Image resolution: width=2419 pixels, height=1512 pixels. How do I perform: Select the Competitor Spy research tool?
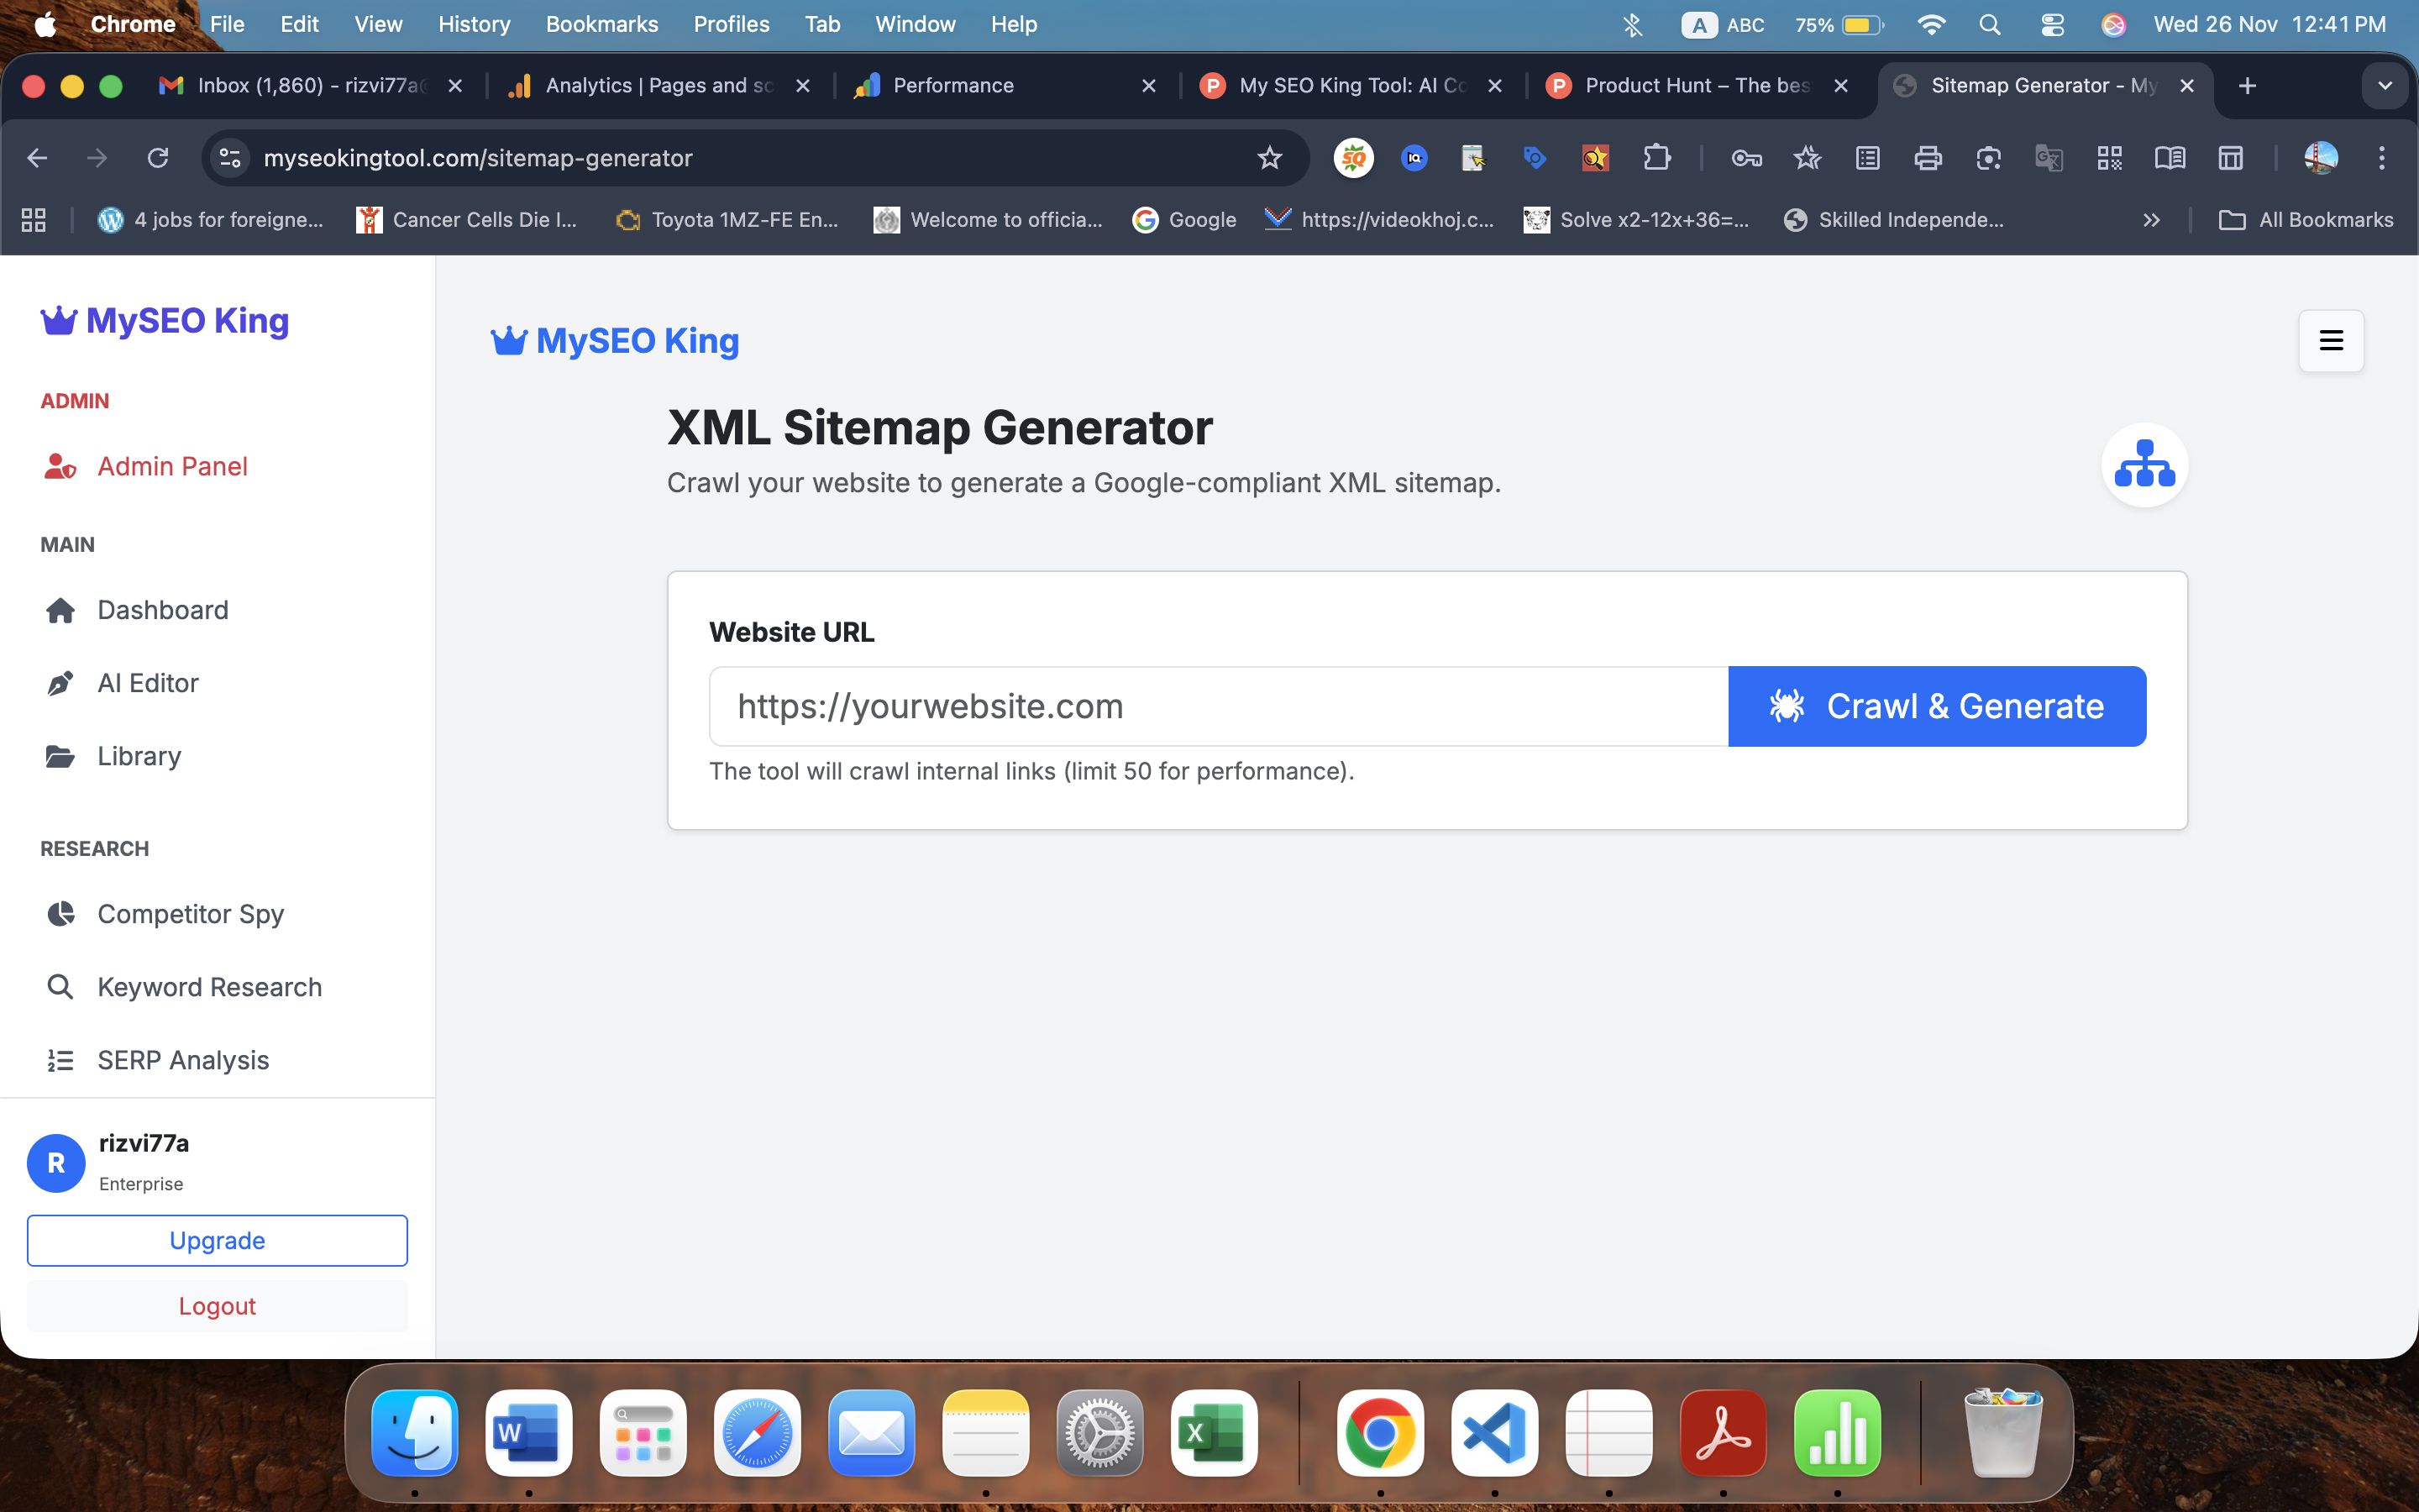(191, 913)
